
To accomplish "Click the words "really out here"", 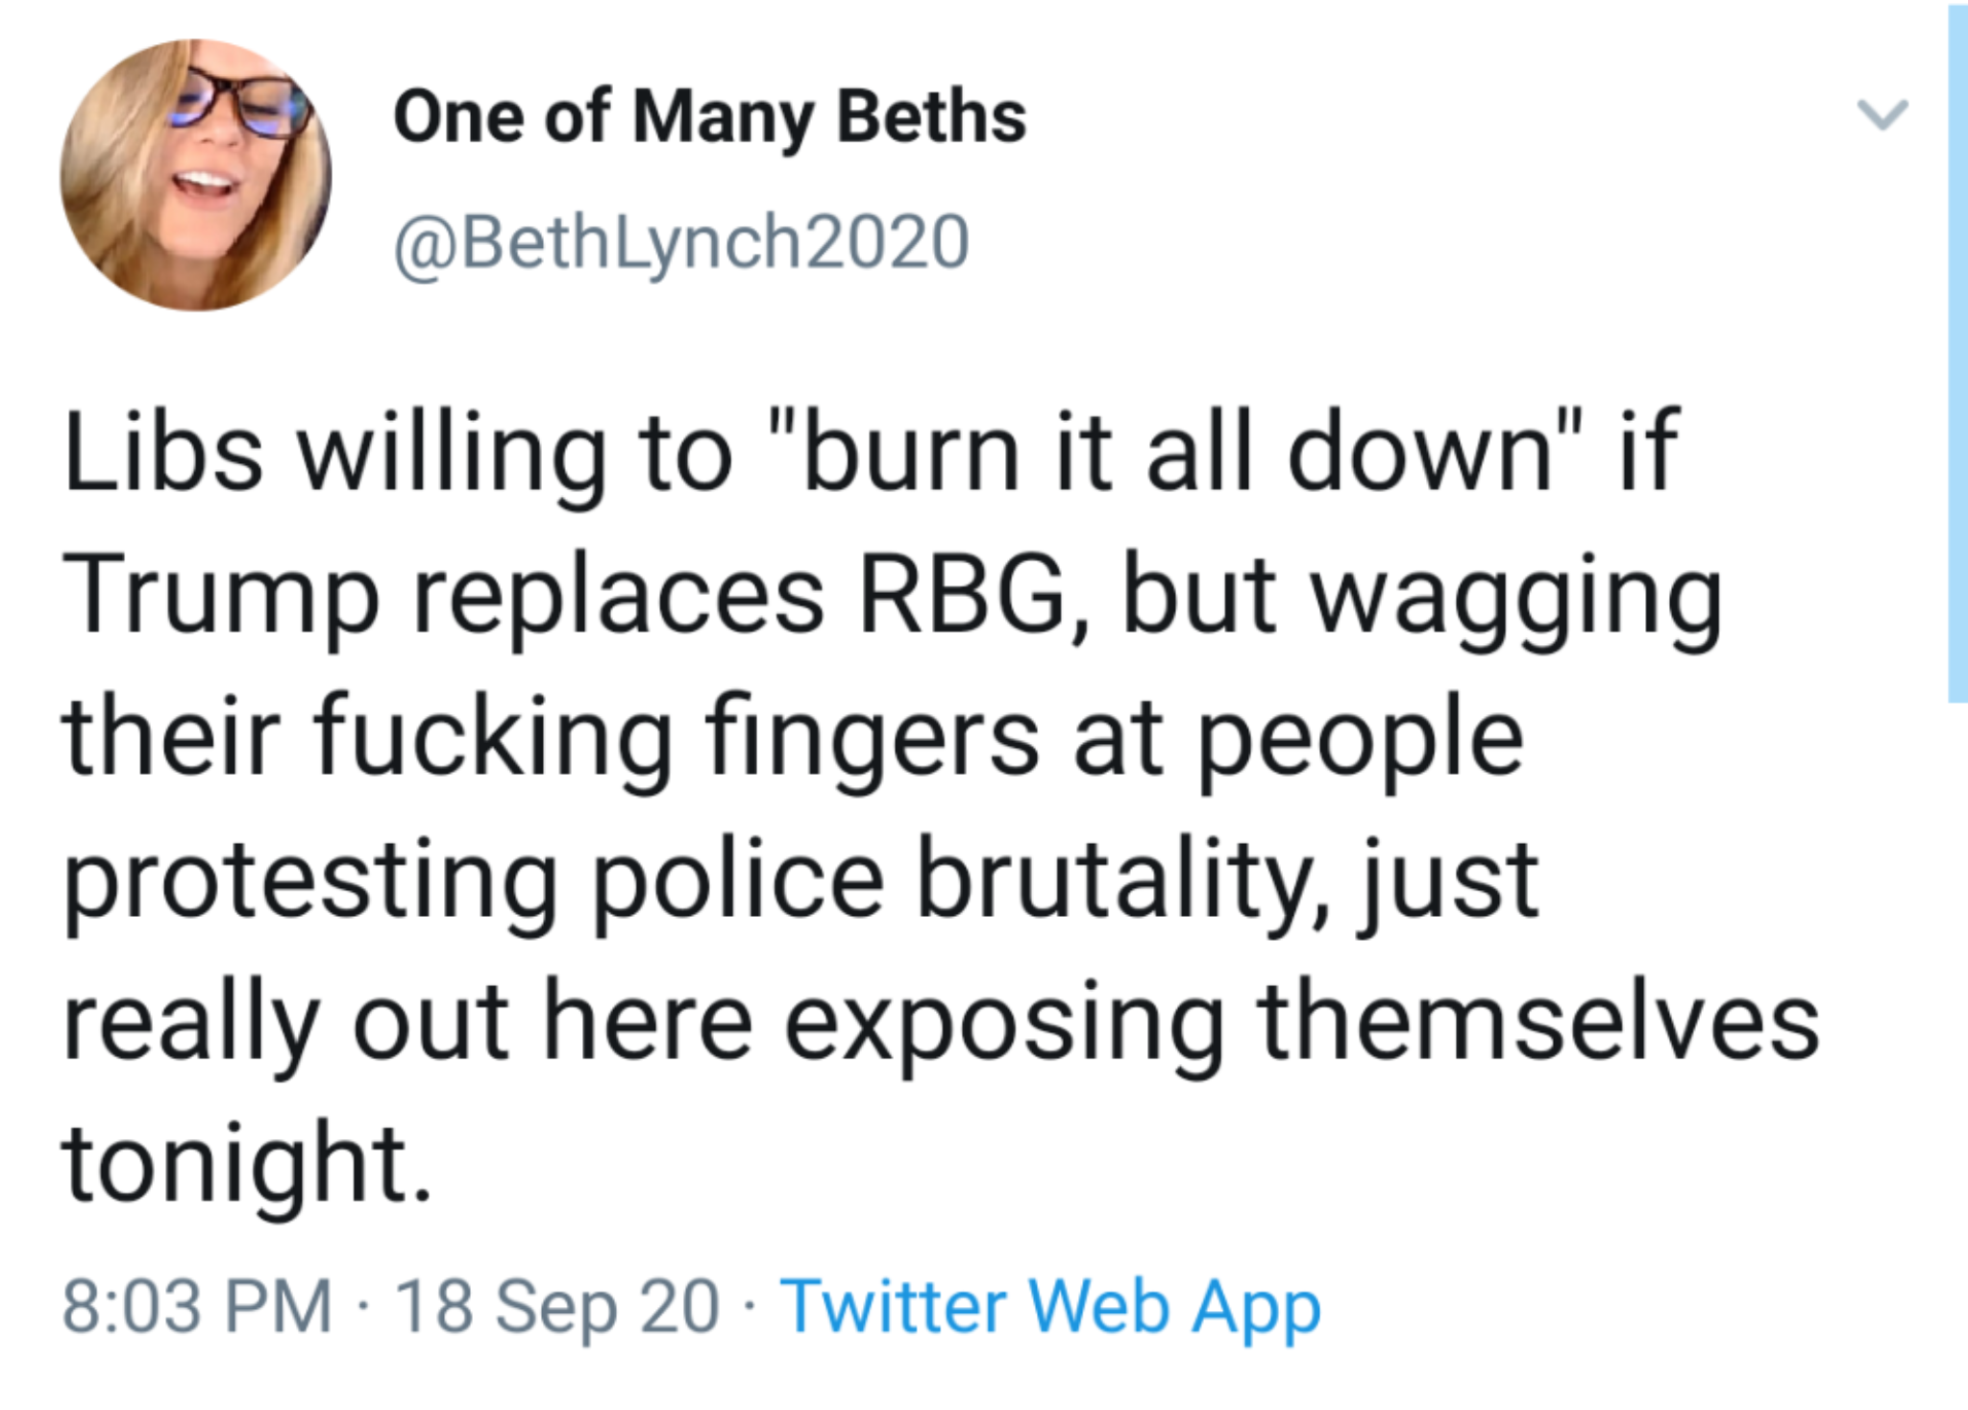I will (407, 1022).
